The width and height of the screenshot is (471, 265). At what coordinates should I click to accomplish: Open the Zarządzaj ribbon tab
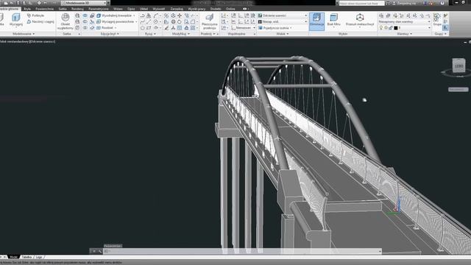177,9
